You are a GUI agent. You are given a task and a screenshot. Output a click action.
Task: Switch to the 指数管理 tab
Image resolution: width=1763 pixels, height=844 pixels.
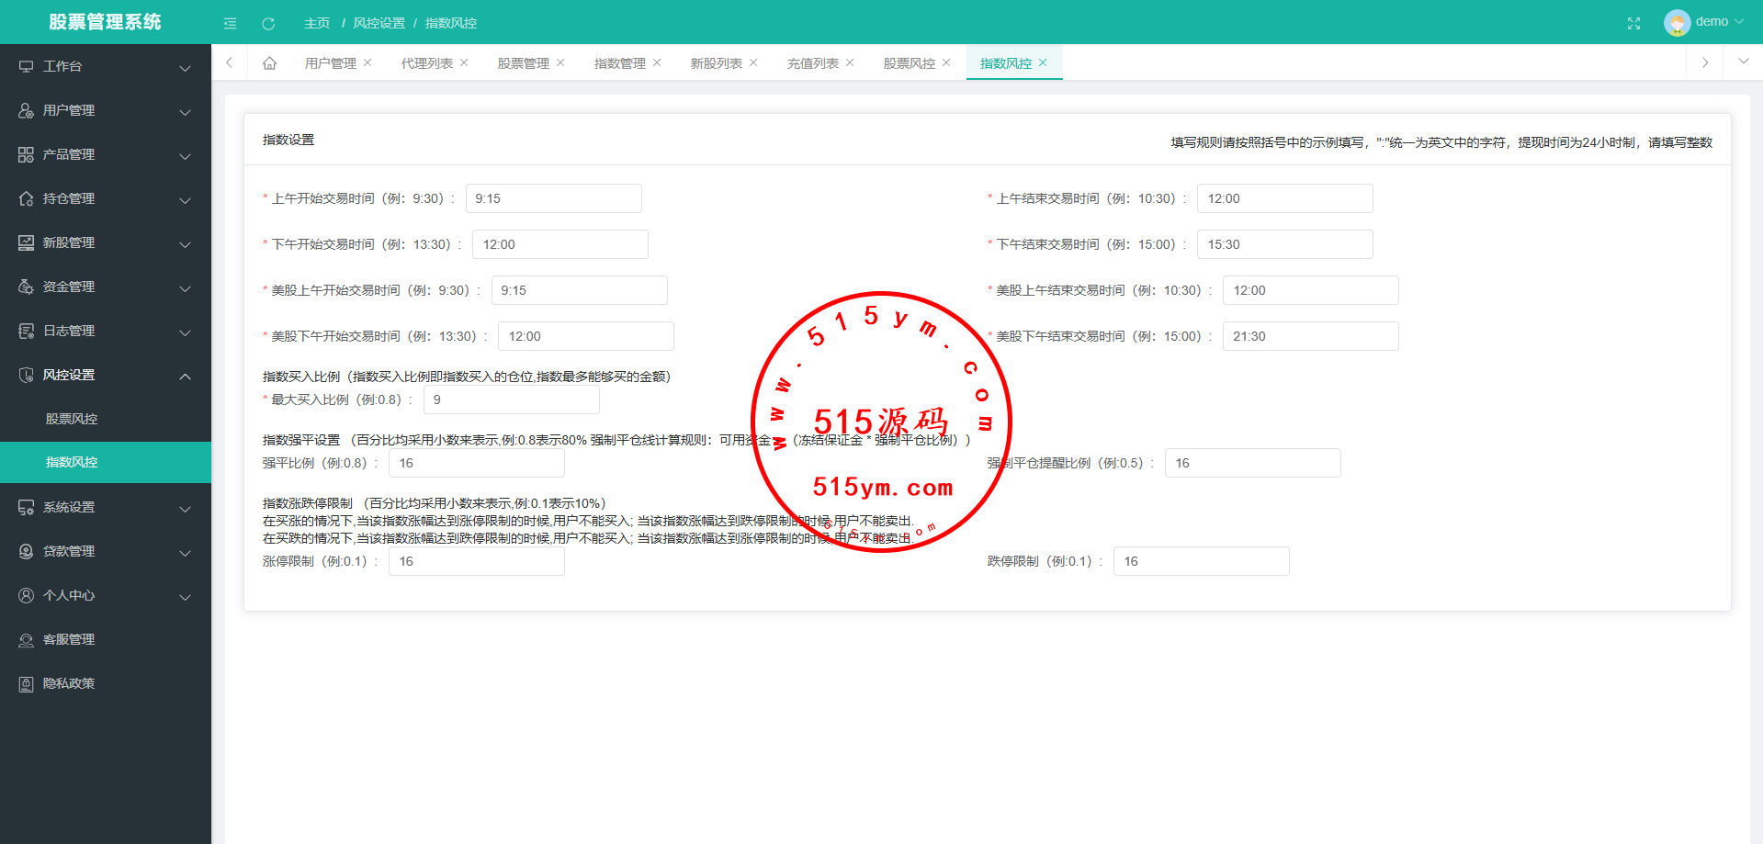[619, 63]
